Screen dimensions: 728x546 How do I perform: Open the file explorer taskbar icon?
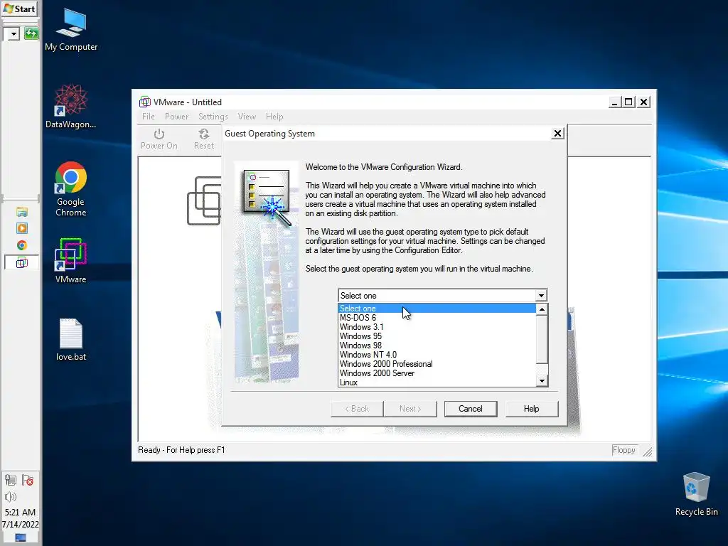[22, 212]
